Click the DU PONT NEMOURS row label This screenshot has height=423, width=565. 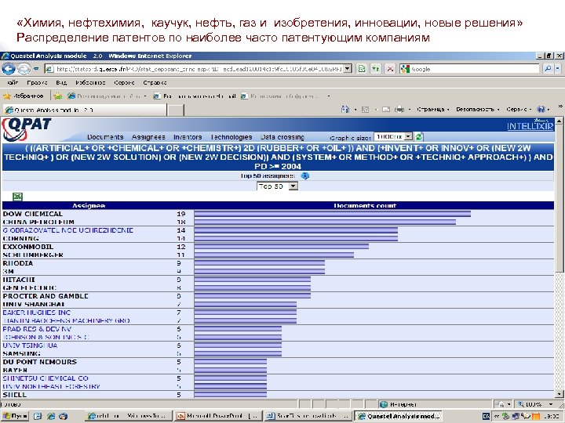click(x=40, y=362)
